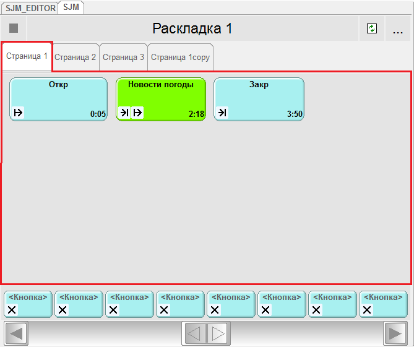Click the X icon on the eighth <Кнопка>
Image resolution: width=414 pixels, height=347 pixels.
pos(367,310)
